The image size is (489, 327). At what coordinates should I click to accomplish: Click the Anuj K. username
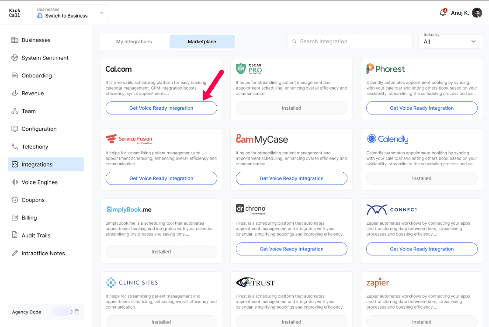point(460,13)
